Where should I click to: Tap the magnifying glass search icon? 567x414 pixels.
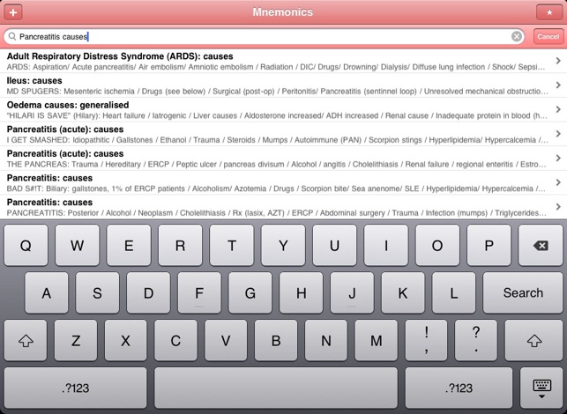point(11,37)
